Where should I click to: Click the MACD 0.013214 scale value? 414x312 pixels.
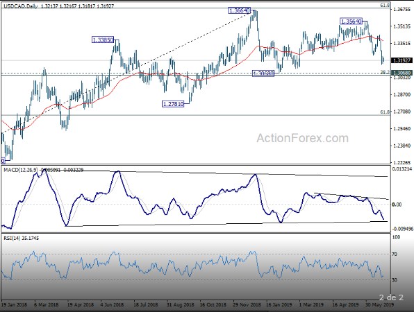402,169
